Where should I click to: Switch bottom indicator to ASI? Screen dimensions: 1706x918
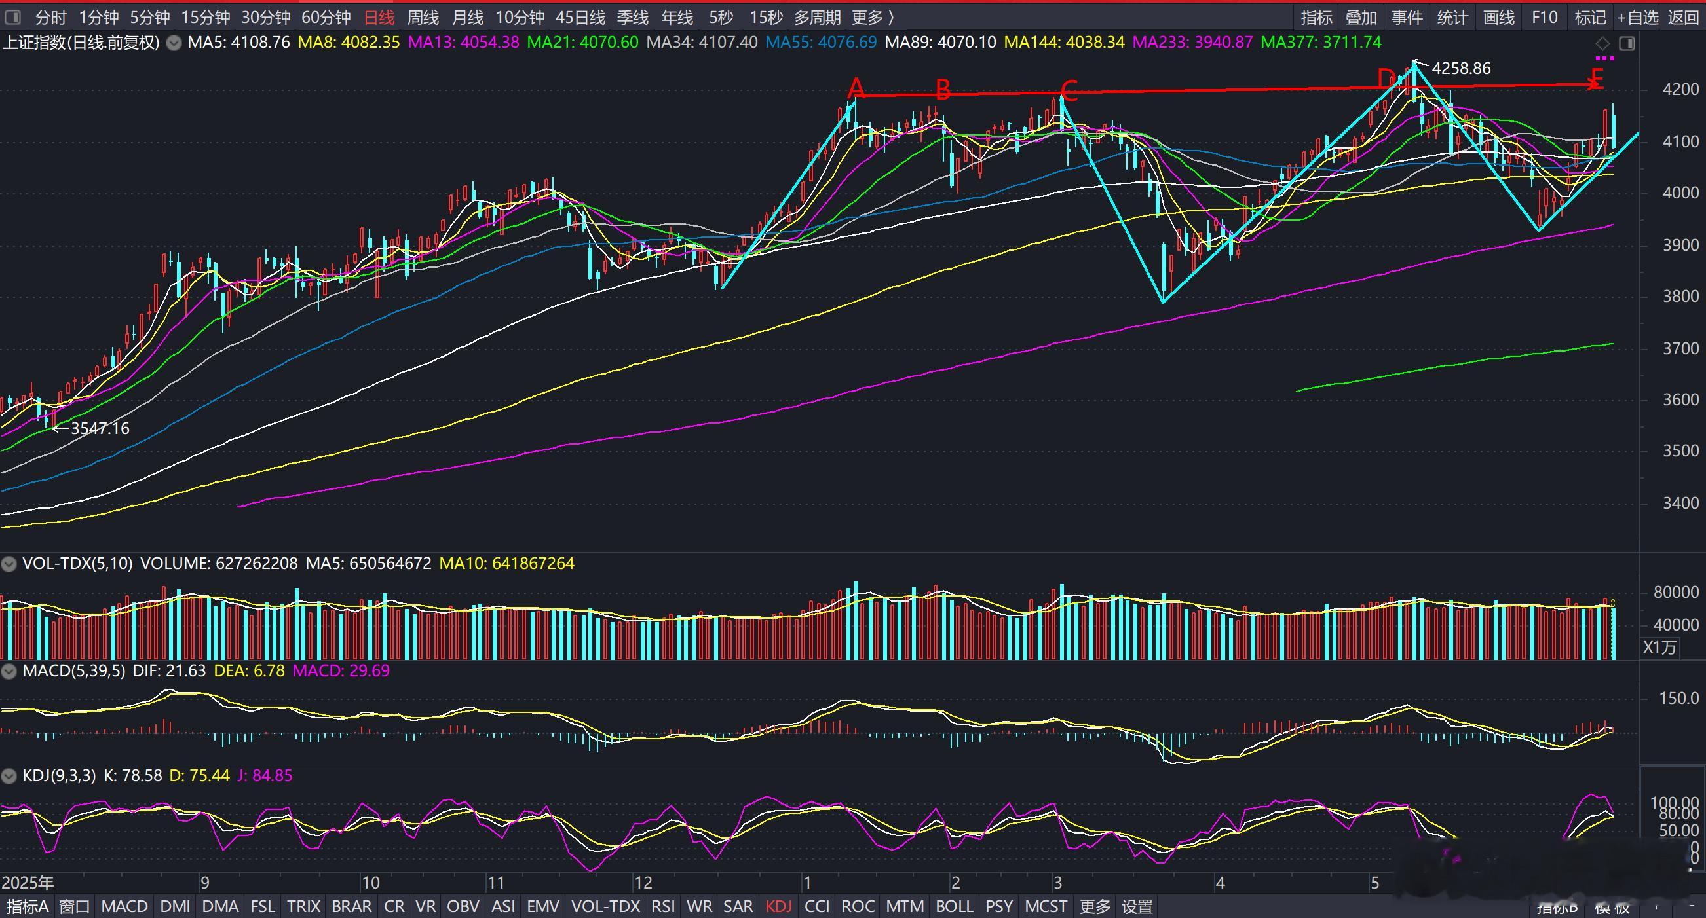click(x=503, y=906)
